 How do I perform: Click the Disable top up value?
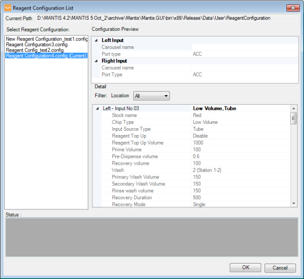[x=200, y=136]
